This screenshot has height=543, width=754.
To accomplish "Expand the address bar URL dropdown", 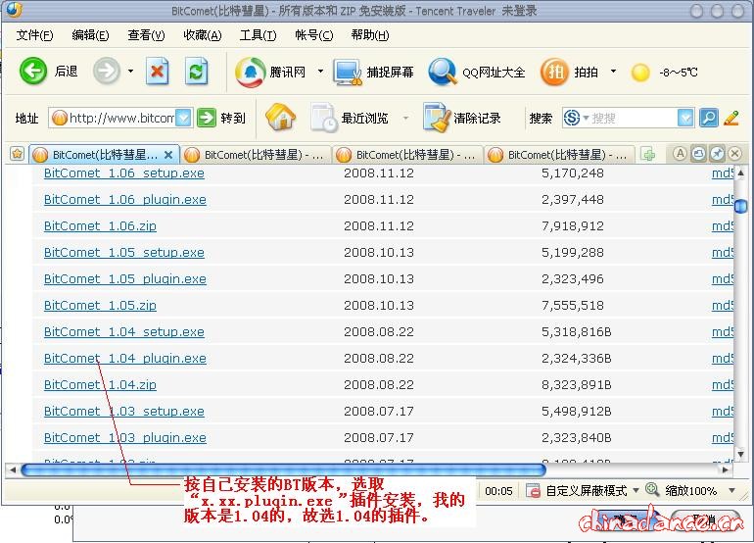I will point(183,118).
